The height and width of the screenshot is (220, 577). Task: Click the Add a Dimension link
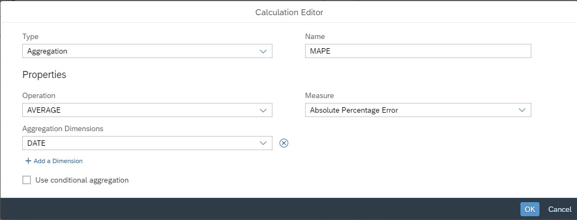click(x=58, y=161)
